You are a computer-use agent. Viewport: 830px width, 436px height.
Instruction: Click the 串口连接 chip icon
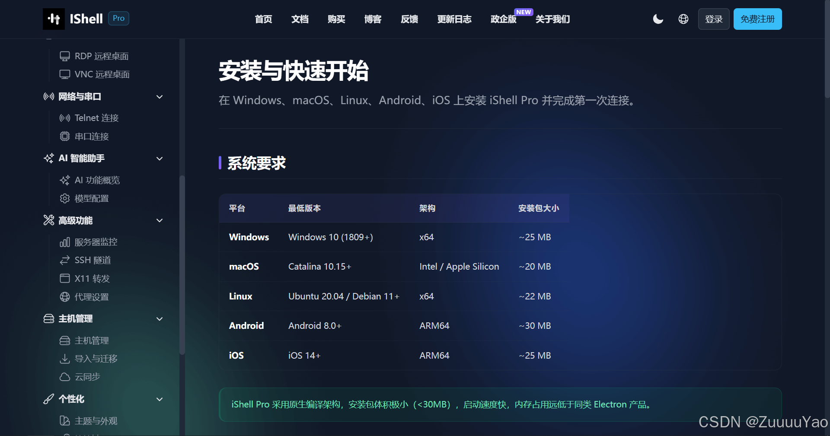[65, 137]
